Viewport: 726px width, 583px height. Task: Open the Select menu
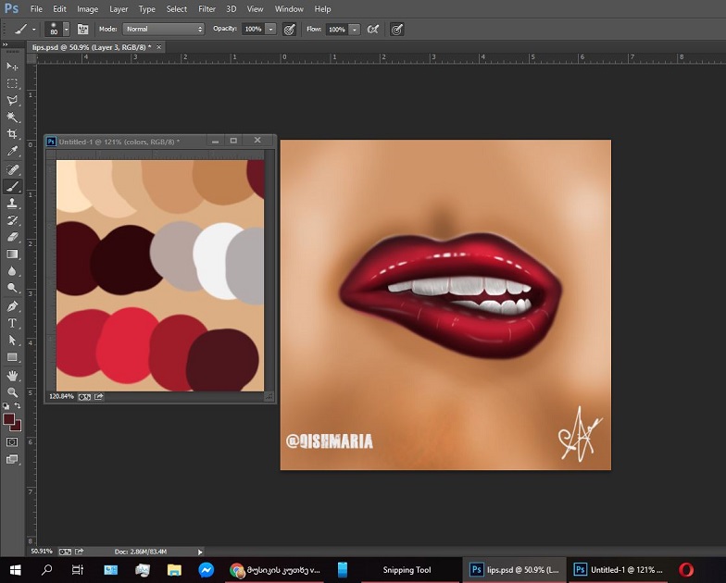point(176,9)
